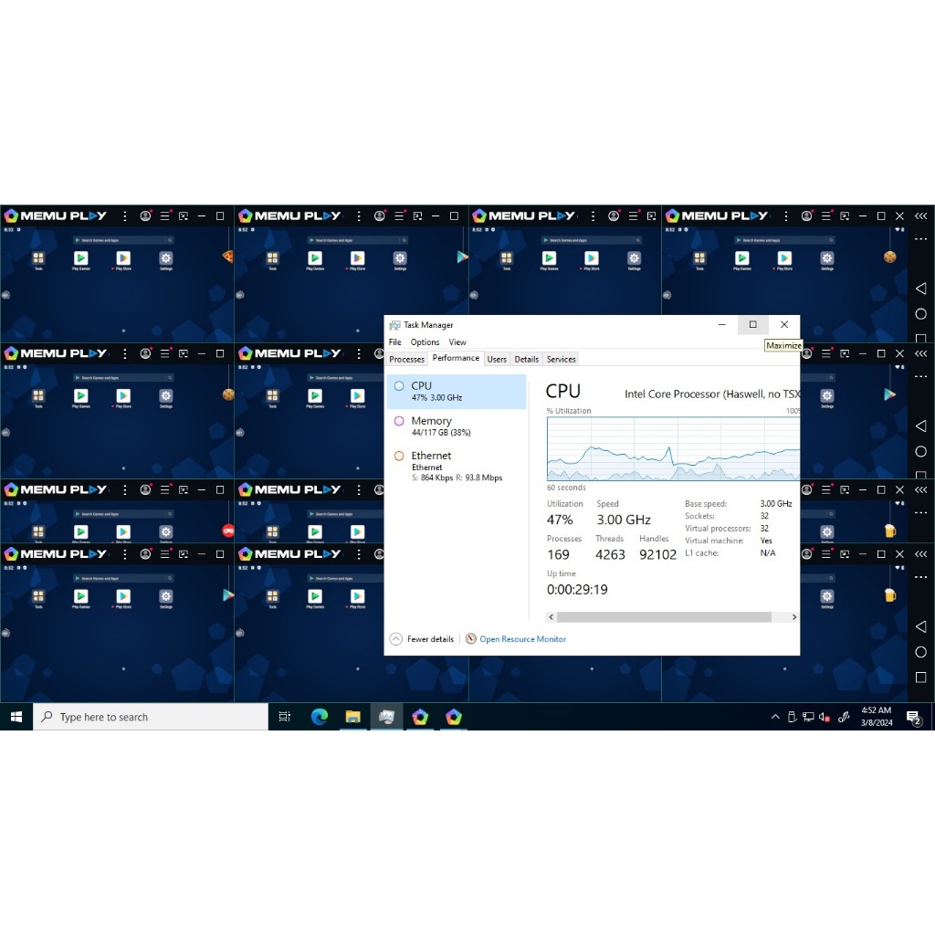This screenshot has width=935, height=935.
Task: Open hamburger menu in top-right MEmu window
Action: coord(825,215)
